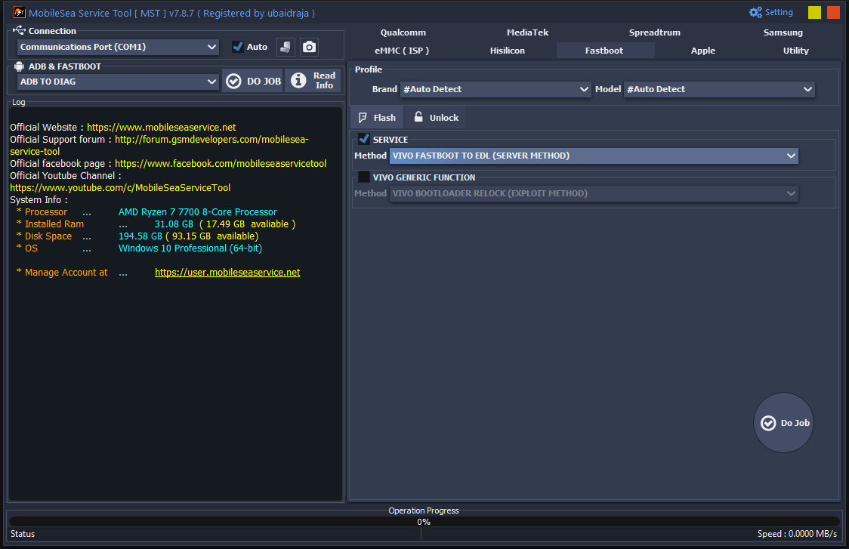Open the Samsung brand tab
849x549 pixels.
[783, 32]
